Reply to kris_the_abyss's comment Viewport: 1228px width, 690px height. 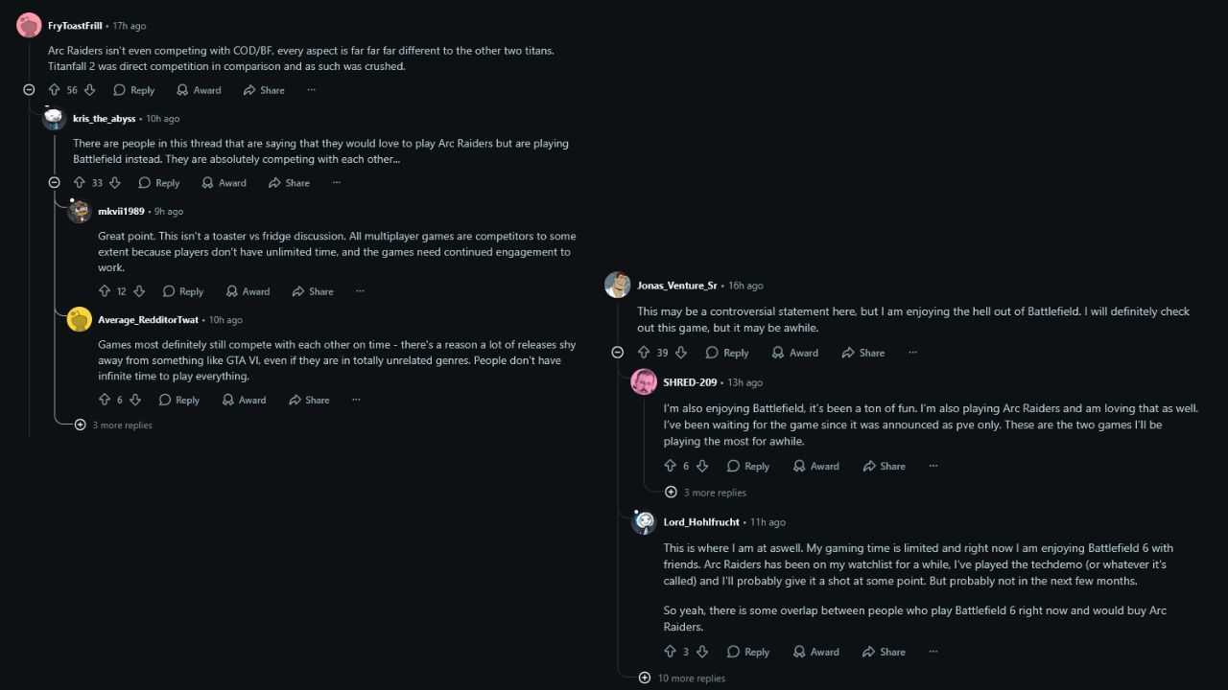(x=158, y=183)
